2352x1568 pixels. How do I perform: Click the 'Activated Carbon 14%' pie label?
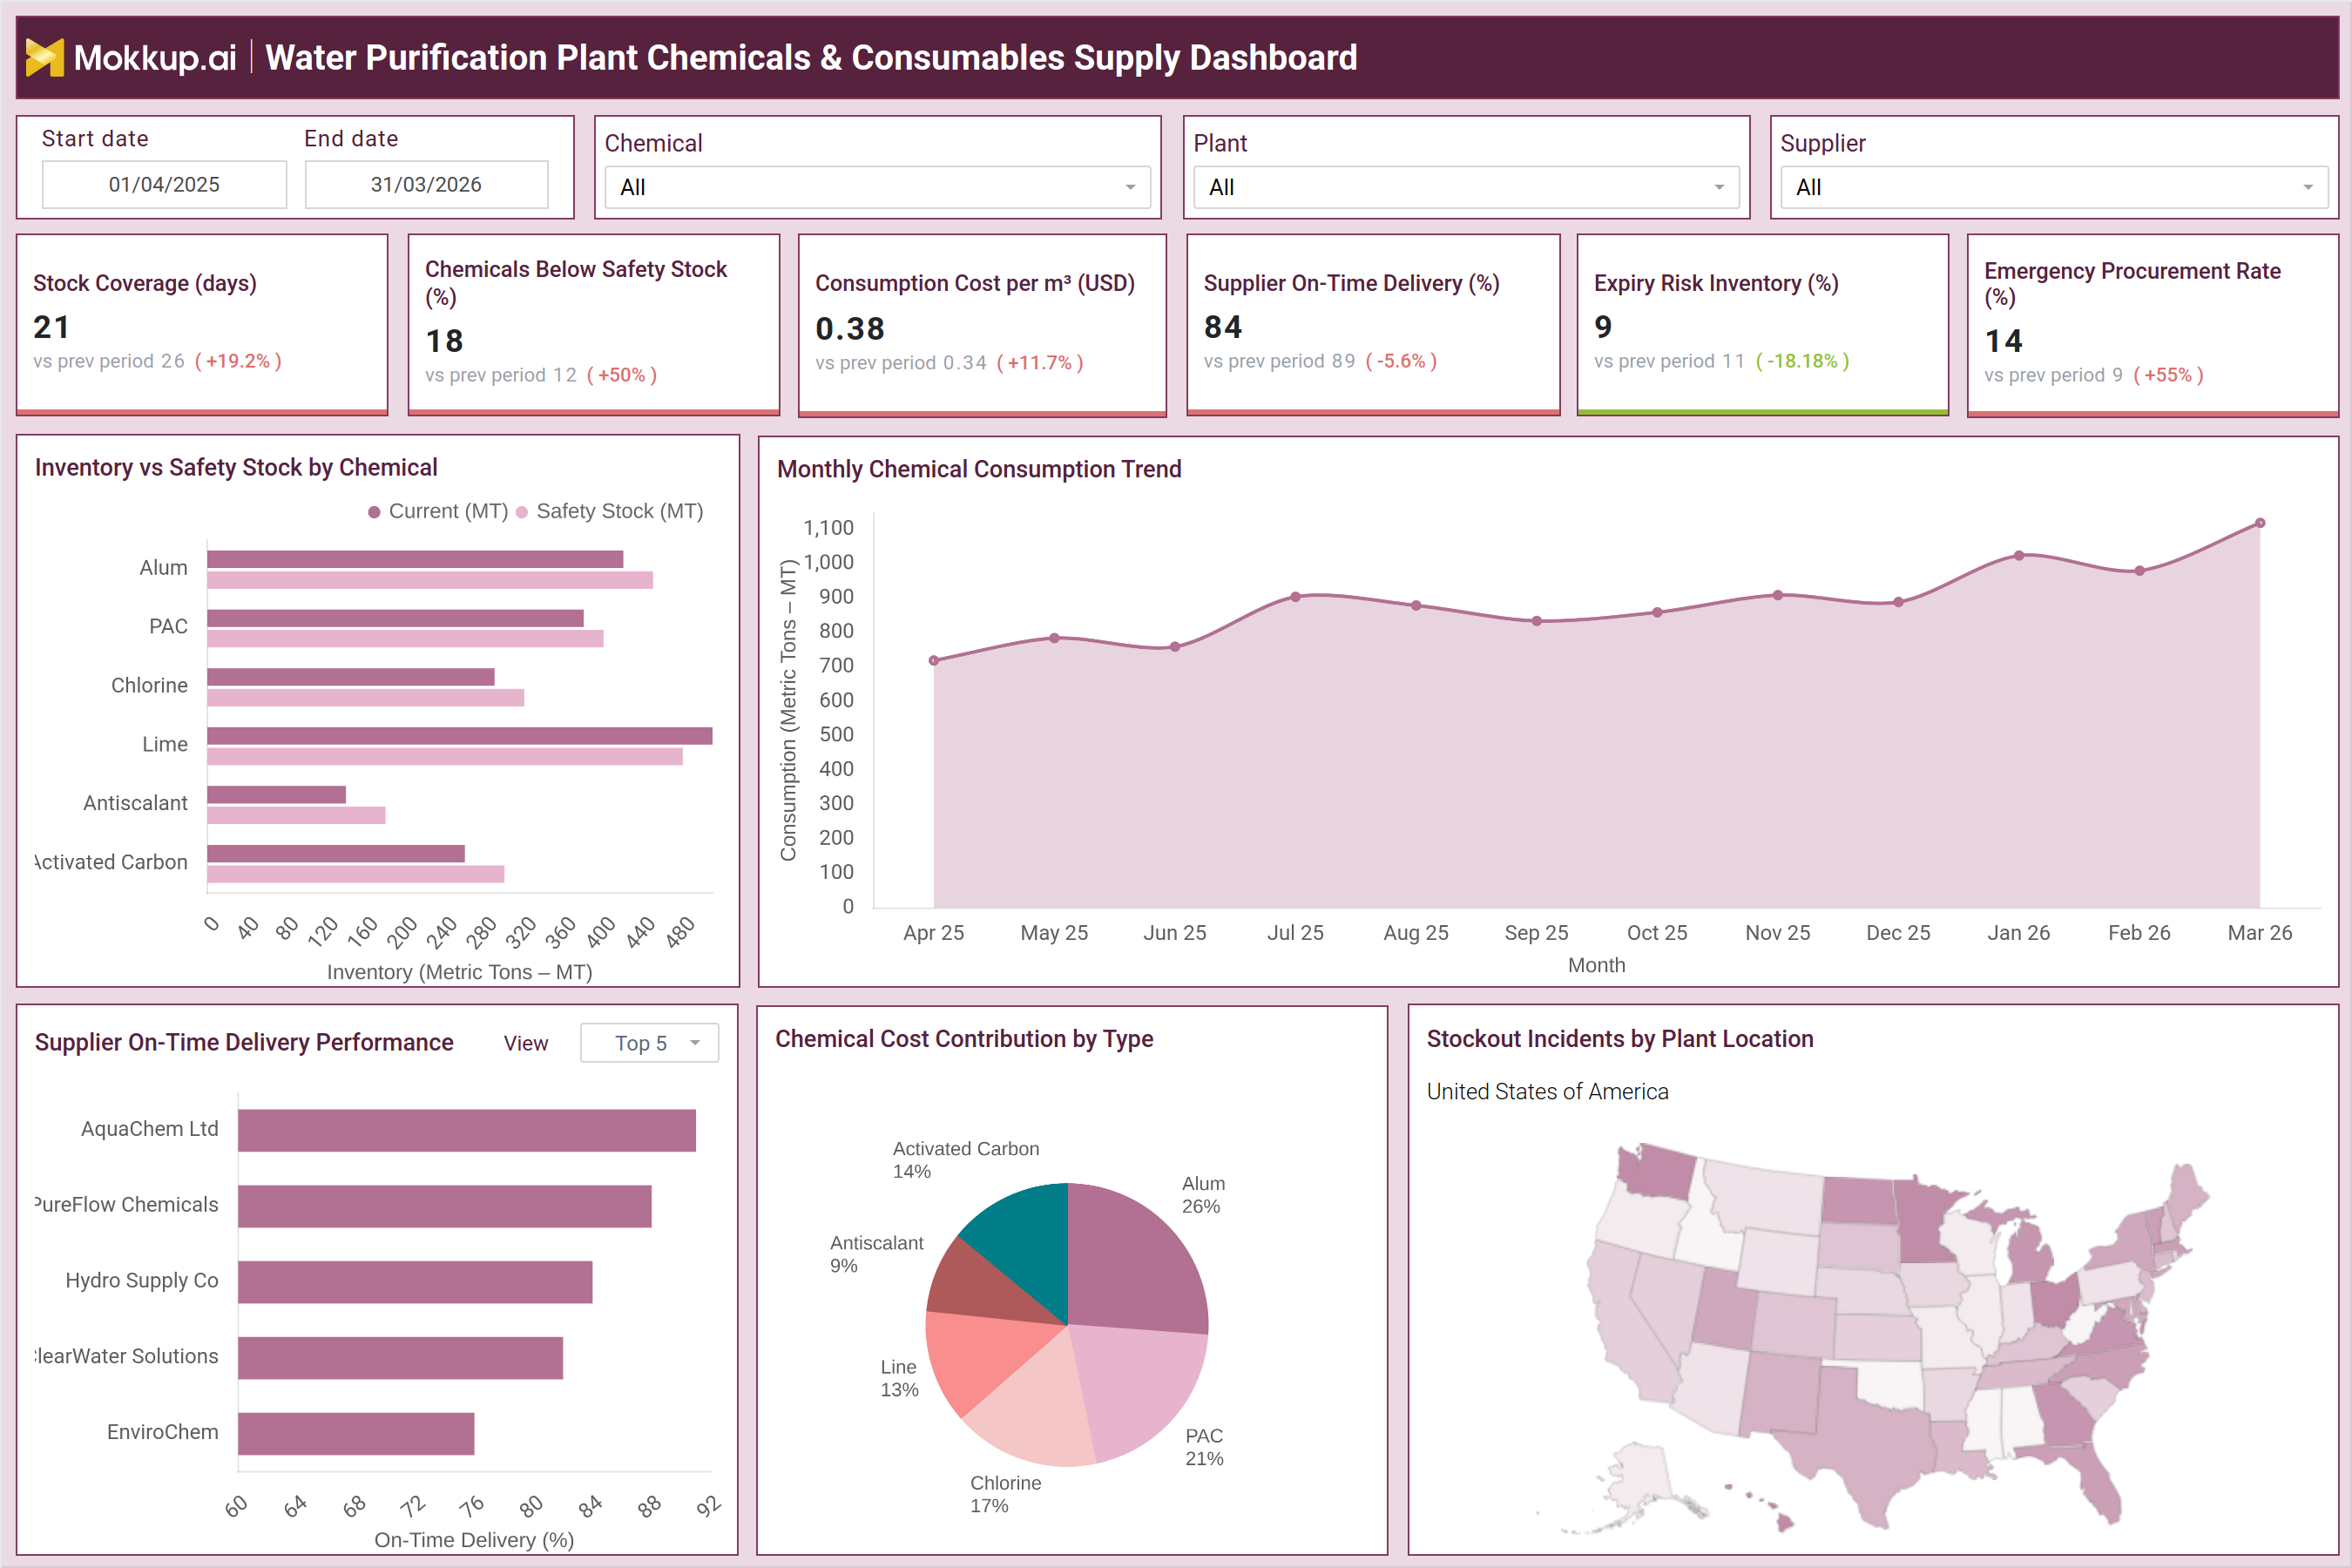(x=966, y=1160)
